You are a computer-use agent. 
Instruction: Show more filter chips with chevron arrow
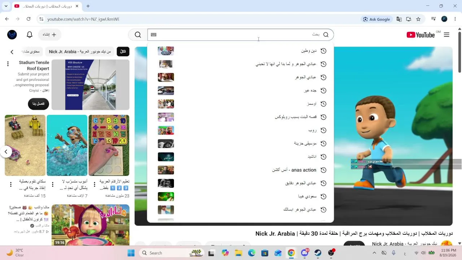pos(12,52)
